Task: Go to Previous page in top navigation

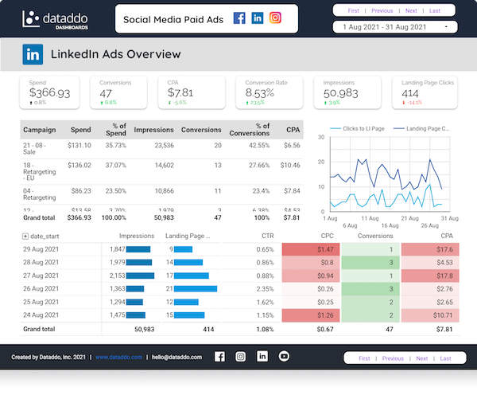Action: coord(382,10)
